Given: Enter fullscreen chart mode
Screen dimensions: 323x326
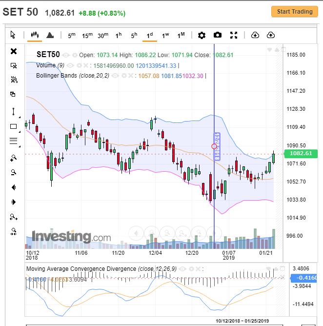Looking at the screenshot, I should pos(234,35).
